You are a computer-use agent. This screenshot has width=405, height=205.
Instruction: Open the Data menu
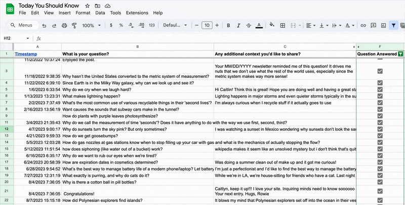[x=100, y=13]
